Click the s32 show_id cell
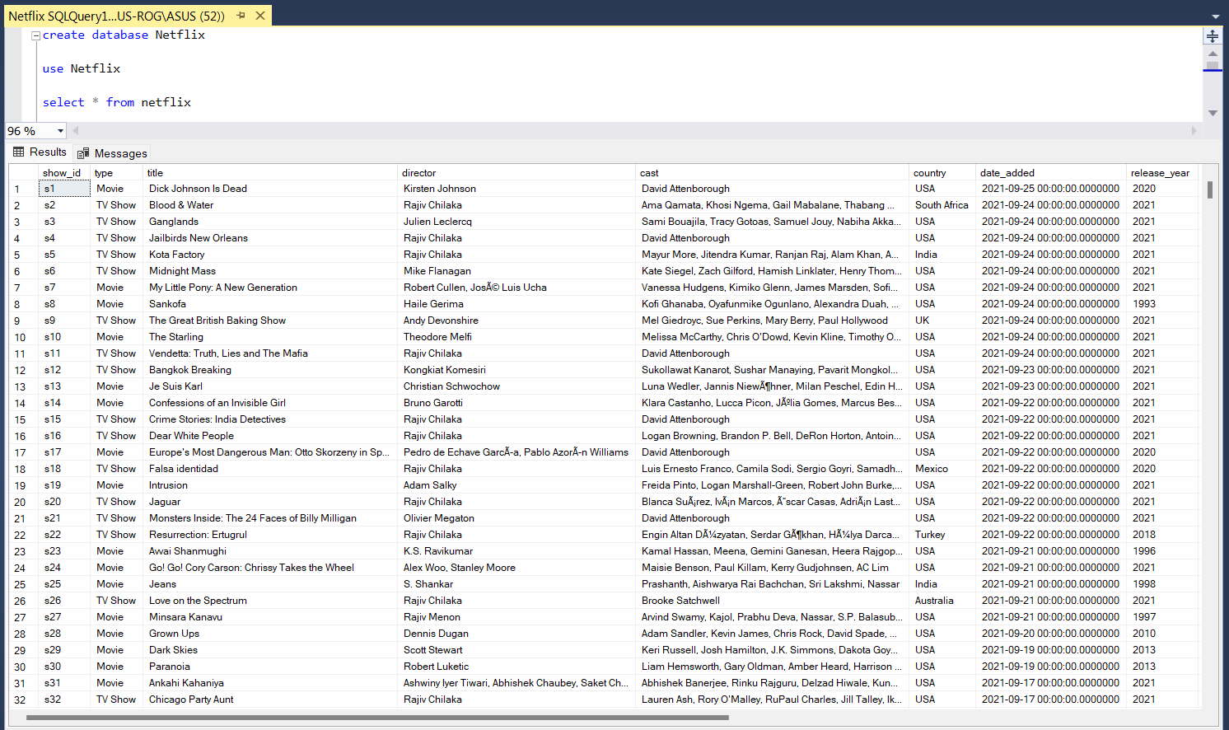1229x730 pixels. tap(64, 700)
